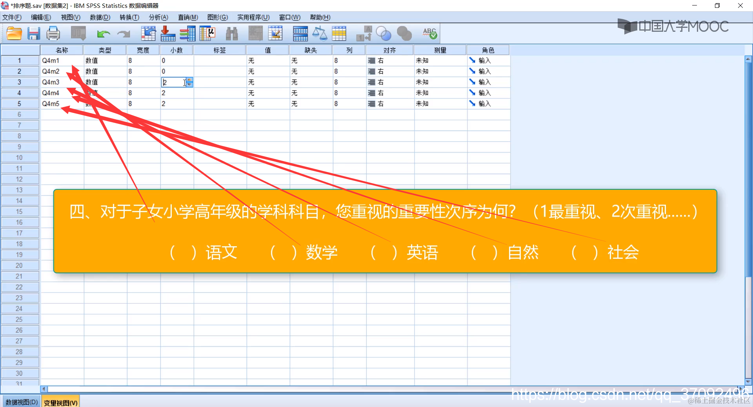Viewport: 753px width, 407px height.
Task: Decrease decimals with spinner down arrow
Action: 189,84
